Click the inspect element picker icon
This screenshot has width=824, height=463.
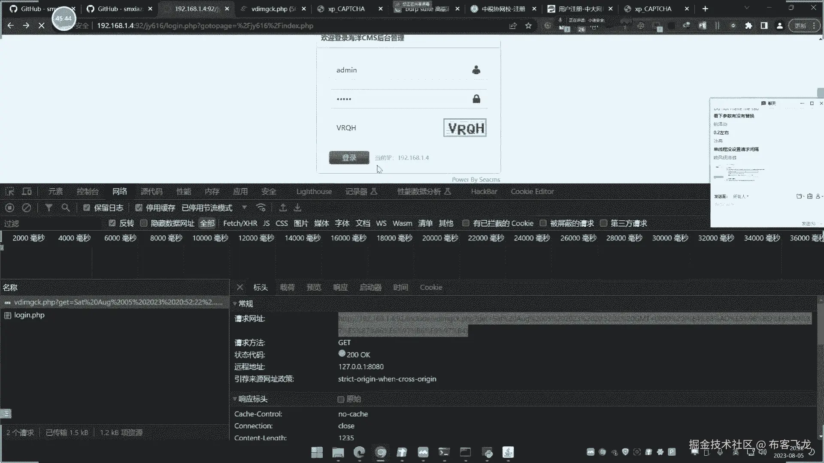point(9,192)
